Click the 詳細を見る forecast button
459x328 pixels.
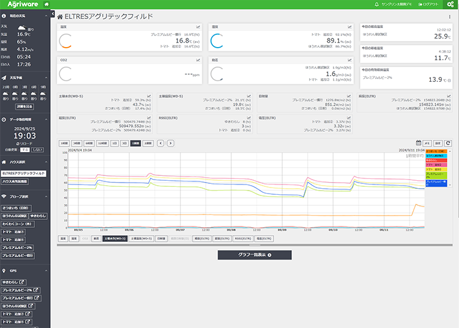[x=25, y=107]
